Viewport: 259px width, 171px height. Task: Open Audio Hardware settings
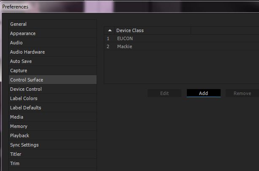tap(27, 52)
